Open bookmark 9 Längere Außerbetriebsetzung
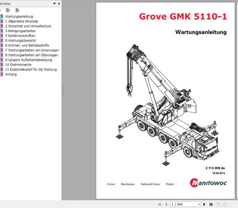Viewport: 238px width, 208px height. coord(29,60)
